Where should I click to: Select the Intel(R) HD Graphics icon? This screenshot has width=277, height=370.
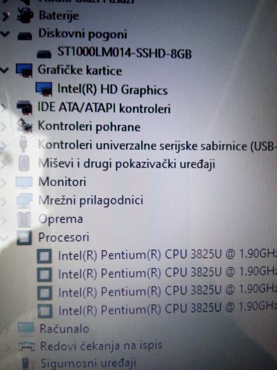[44, 88]
